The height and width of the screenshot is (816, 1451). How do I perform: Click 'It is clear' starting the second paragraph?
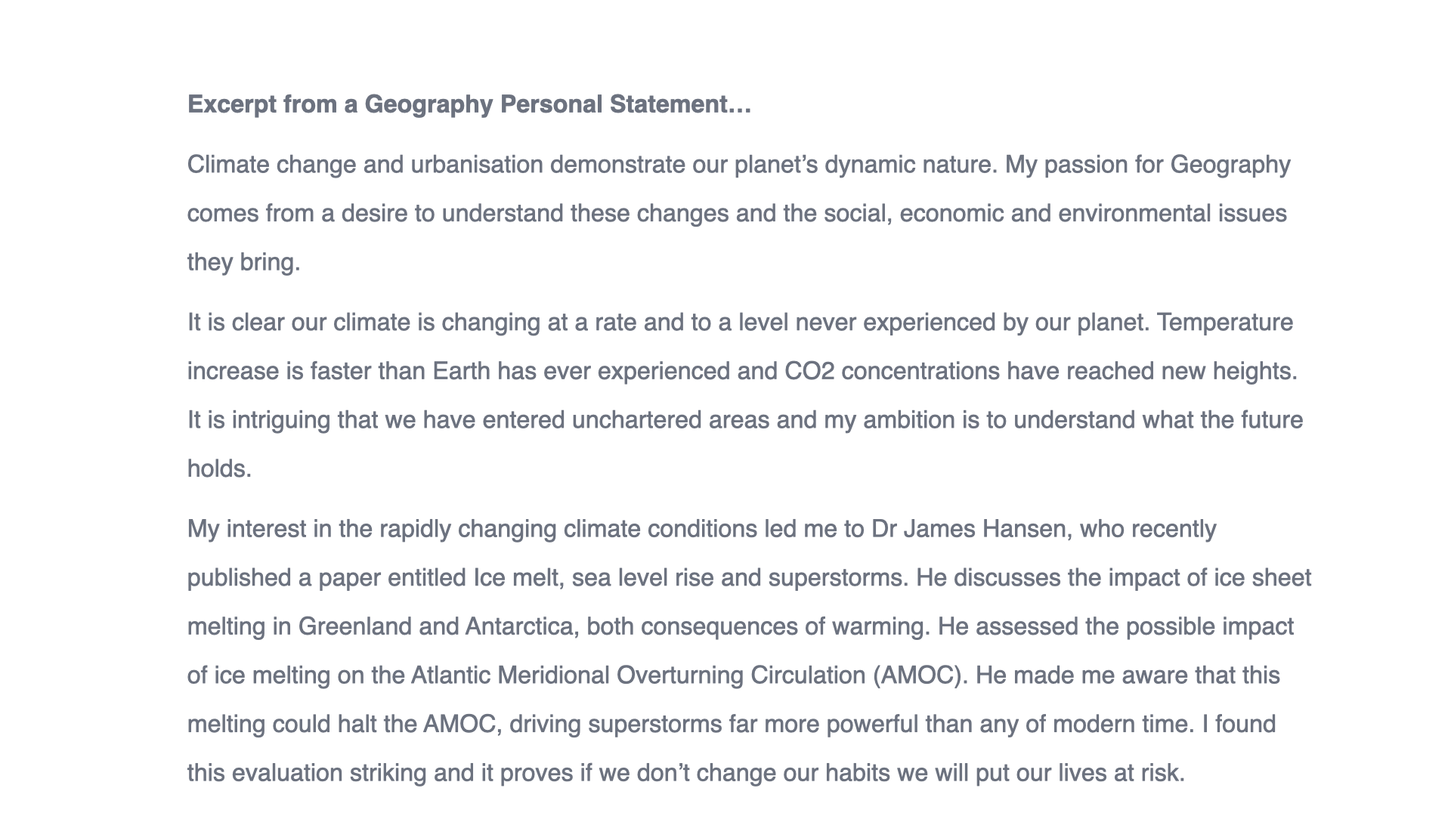point(236,323)
